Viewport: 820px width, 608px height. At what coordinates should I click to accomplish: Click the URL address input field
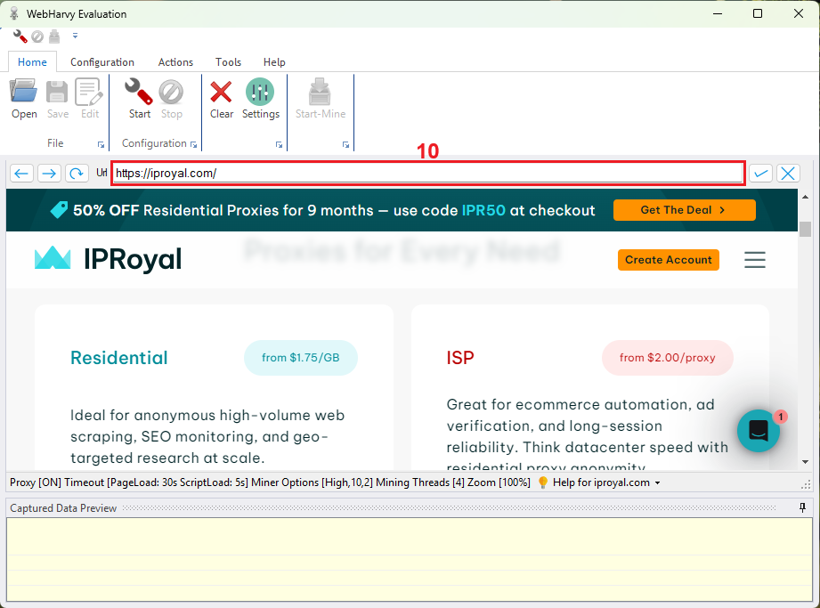coord(427,174)
